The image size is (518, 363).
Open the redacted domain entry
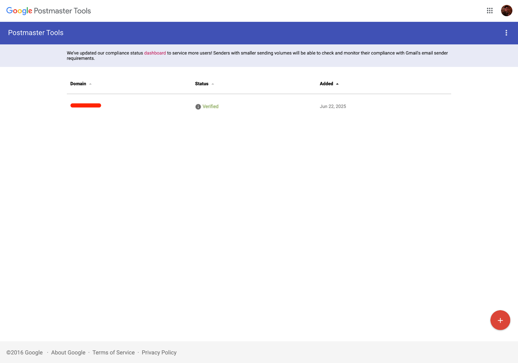(86, 105)
